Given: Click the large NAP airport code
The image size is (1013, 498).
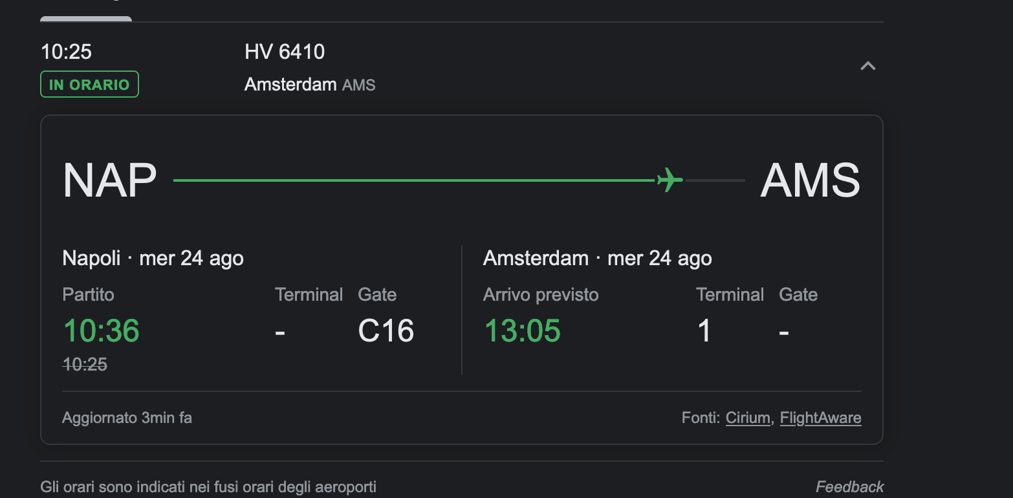Looking at the screenshot, I should pyautogui.click(x=109, y=180).
